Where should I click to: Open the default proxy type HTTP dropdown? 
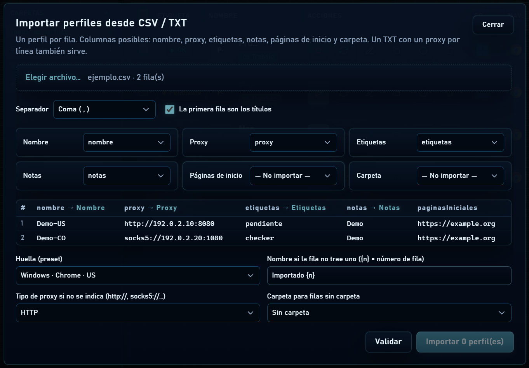[x=138, y=313]
